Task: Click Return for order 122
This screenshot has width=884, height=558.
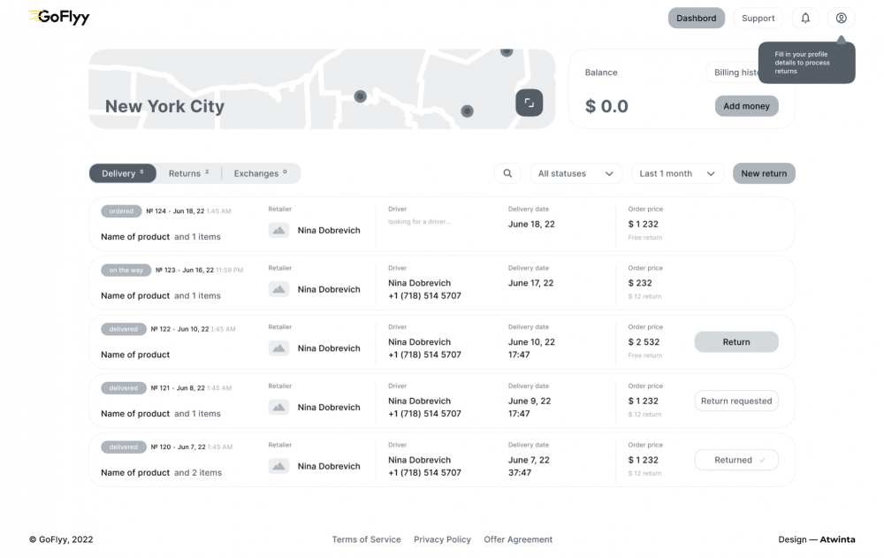Action: [736, 342]
